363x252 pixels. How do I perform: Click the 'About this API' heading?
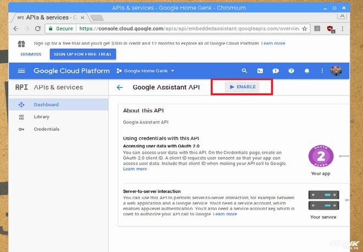pyautogui.click(x=144, y=110)
